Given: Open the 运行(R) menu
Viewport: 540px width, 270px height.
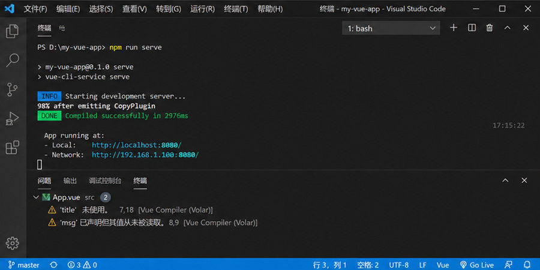Looking at the screenshot, I should (x=202, y=9).
